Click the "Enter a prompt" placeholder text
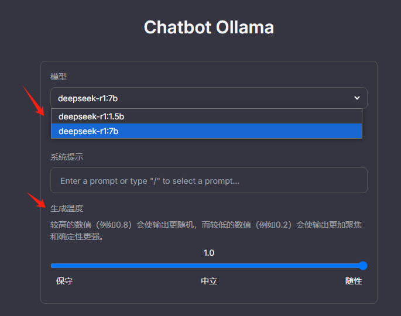Image resolution: width=401 pixels, height=316 pixels. (x=150, y=181)
